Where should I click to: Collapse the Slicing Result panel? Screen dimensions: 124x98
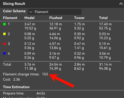click(121, 4)
